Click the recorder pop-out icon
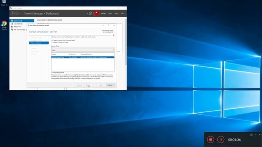Image resolution: width=262 pixels, height=147 pixels. click(251, 134)
